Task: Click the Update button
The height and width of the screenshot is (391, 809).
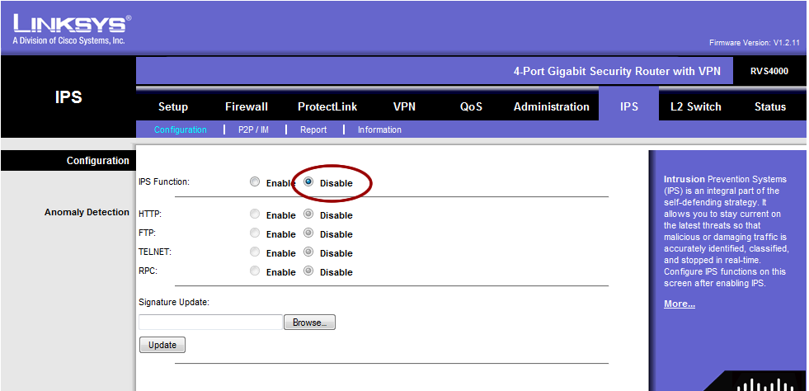Action: point(162,345)
